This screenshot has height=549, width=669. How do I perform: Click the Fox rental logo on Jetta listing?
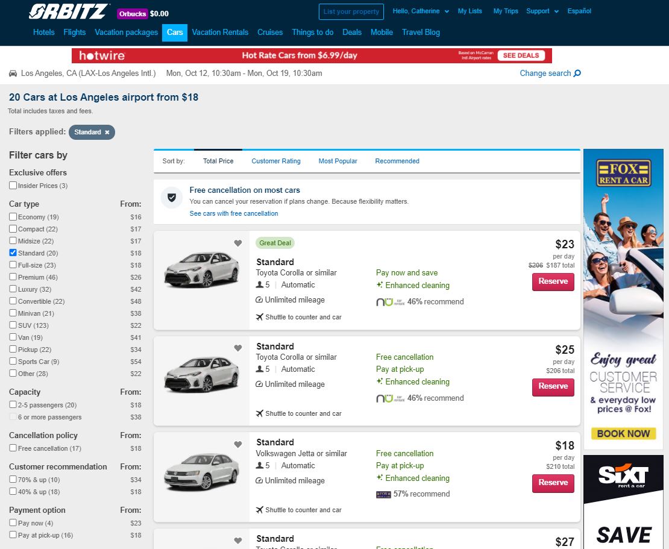point(383,494)
